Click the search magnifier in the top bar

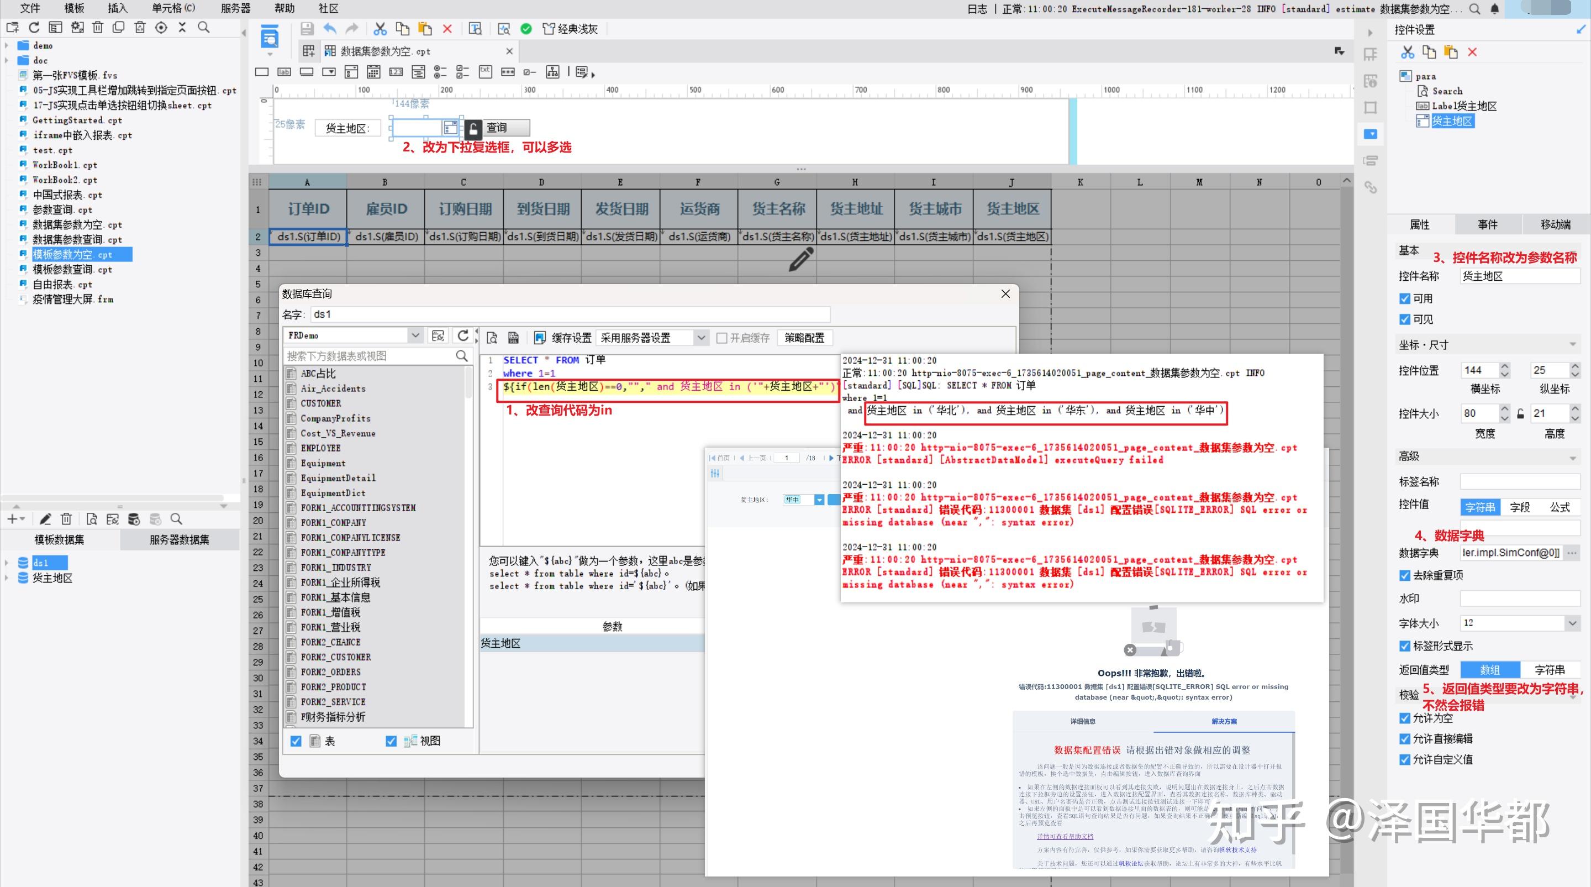tap(1474, 9)
